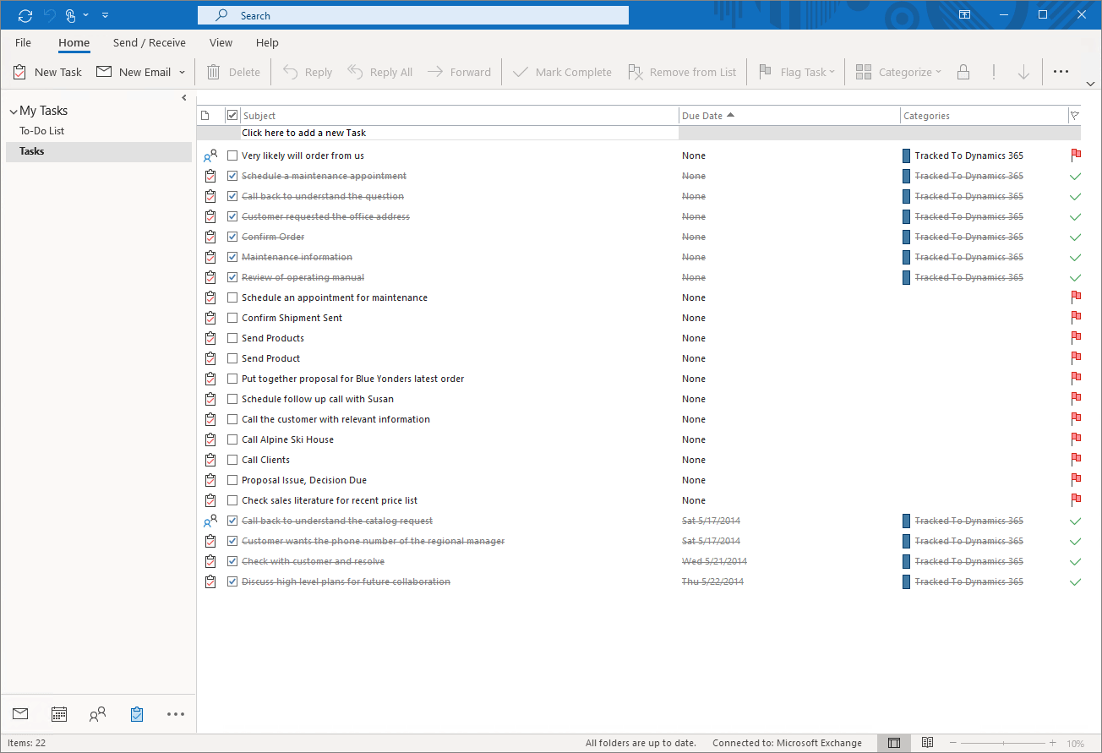Switch to the Send / Receive tab
This screenshot has width=1102, height=753.
(149, 42)
